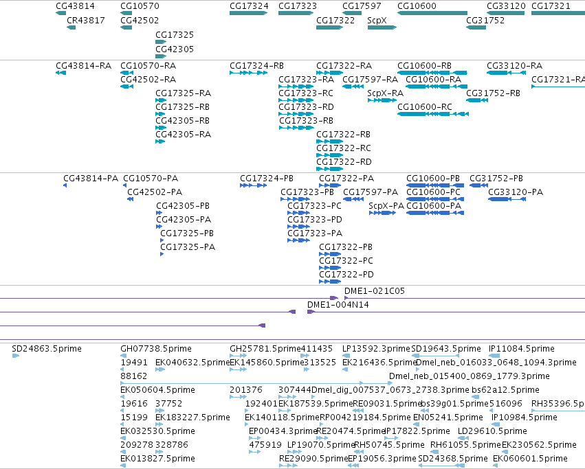Select EST label EK050604.5prime
585x469 pixels.
coord(158,390)
